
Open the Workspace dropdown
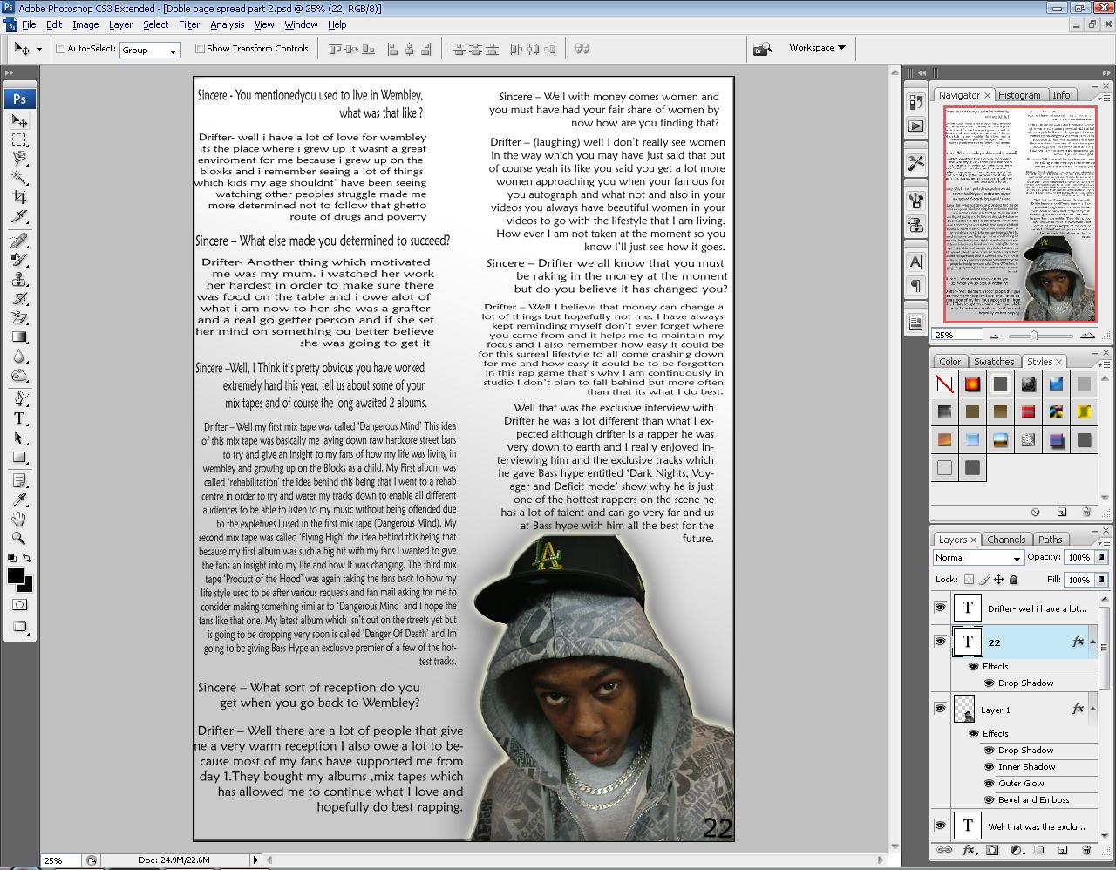[x=816, y=48]
